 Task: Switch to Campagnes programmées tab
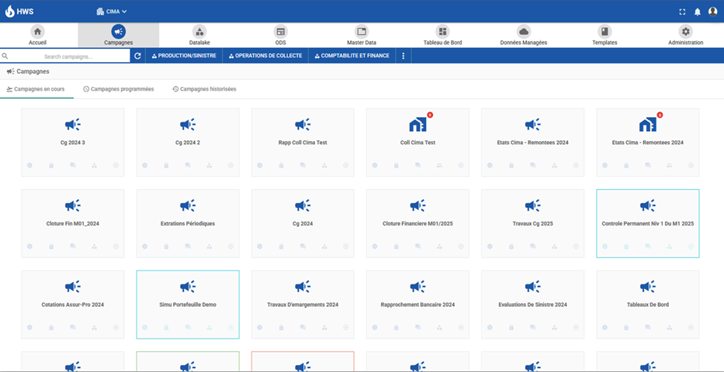[118, 89]
